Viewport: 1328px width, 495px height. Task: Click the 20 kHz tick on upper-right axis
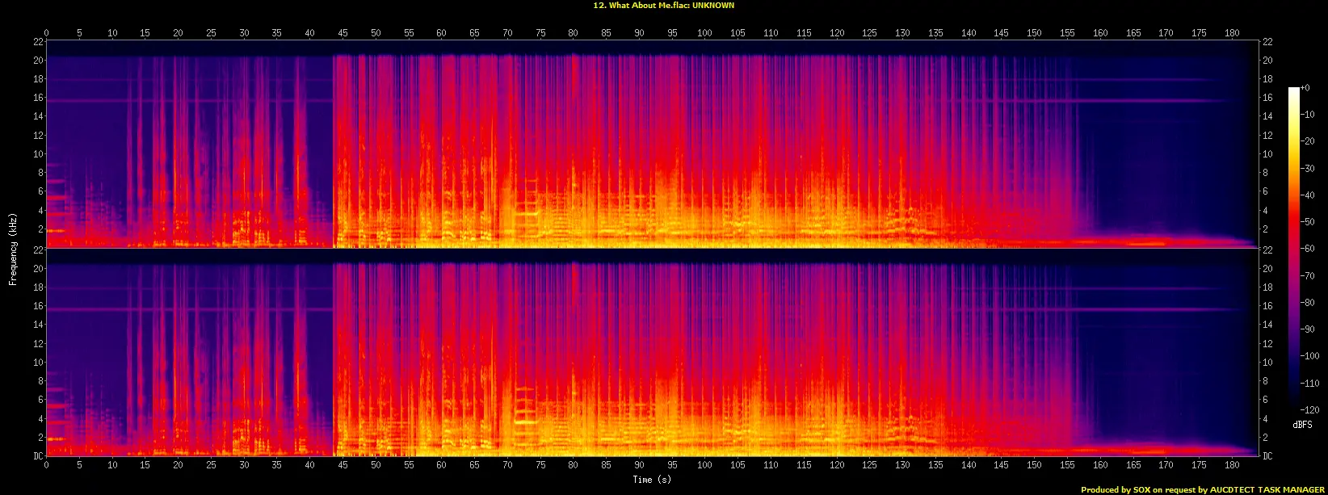[x=1267, y=61]
